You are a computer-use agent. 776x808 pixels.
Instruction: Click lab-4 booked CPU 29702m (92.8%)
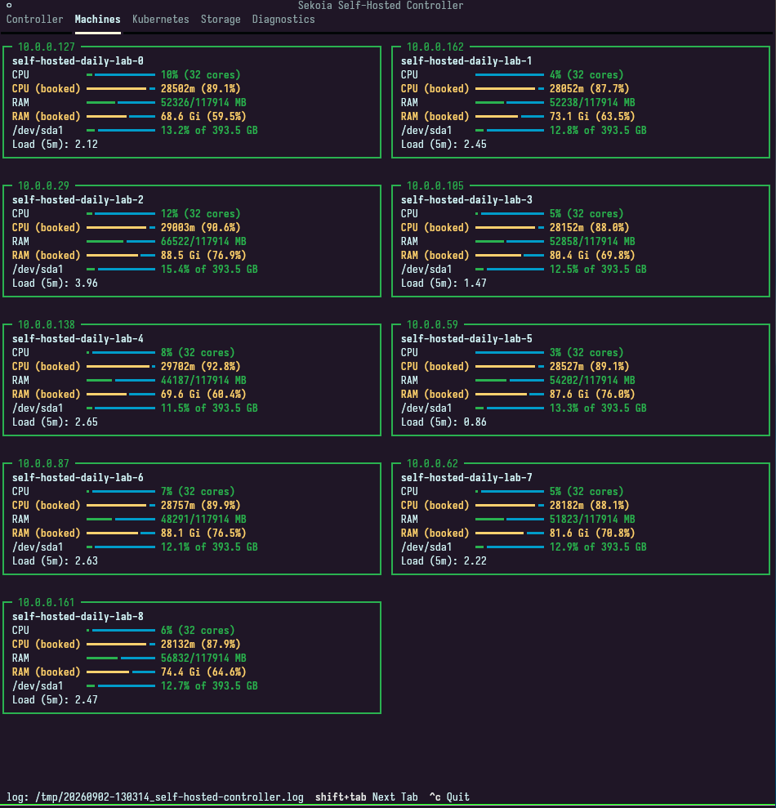click(x=200, y=366)
